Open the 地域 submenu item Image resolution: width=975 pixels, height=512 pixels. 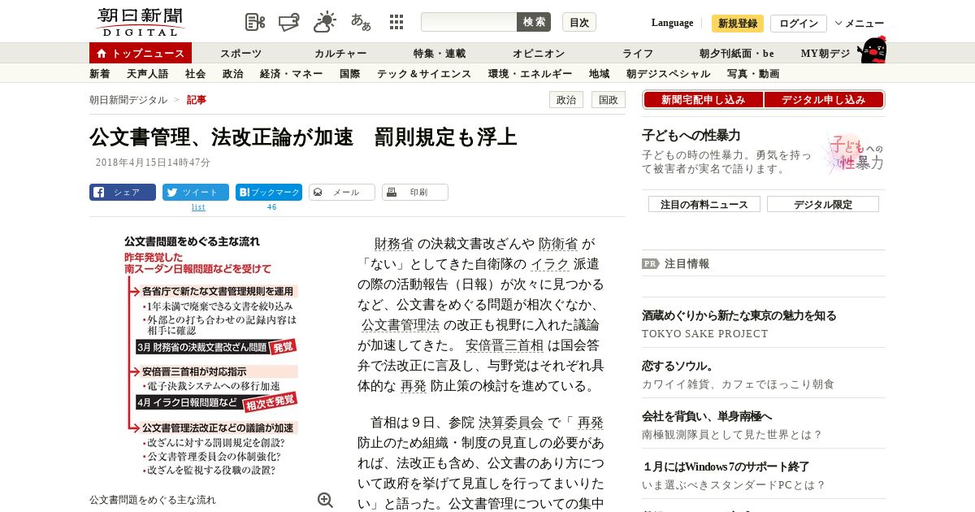pyautogui.click(x=600, y=73)
